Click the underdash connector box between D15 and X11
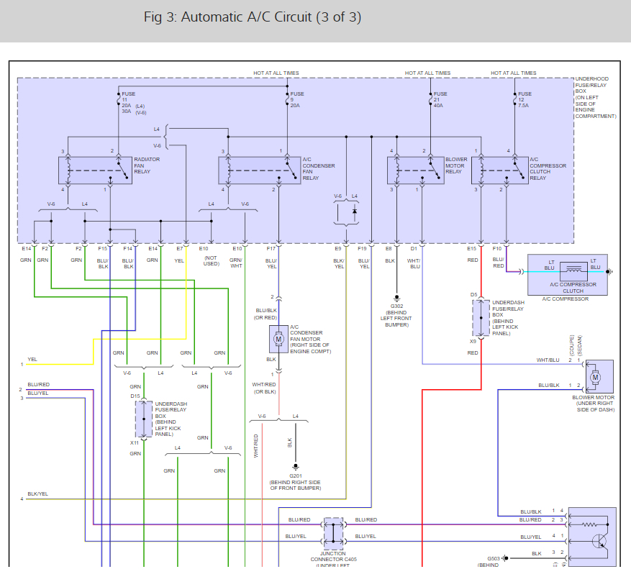 click(144, 419)
